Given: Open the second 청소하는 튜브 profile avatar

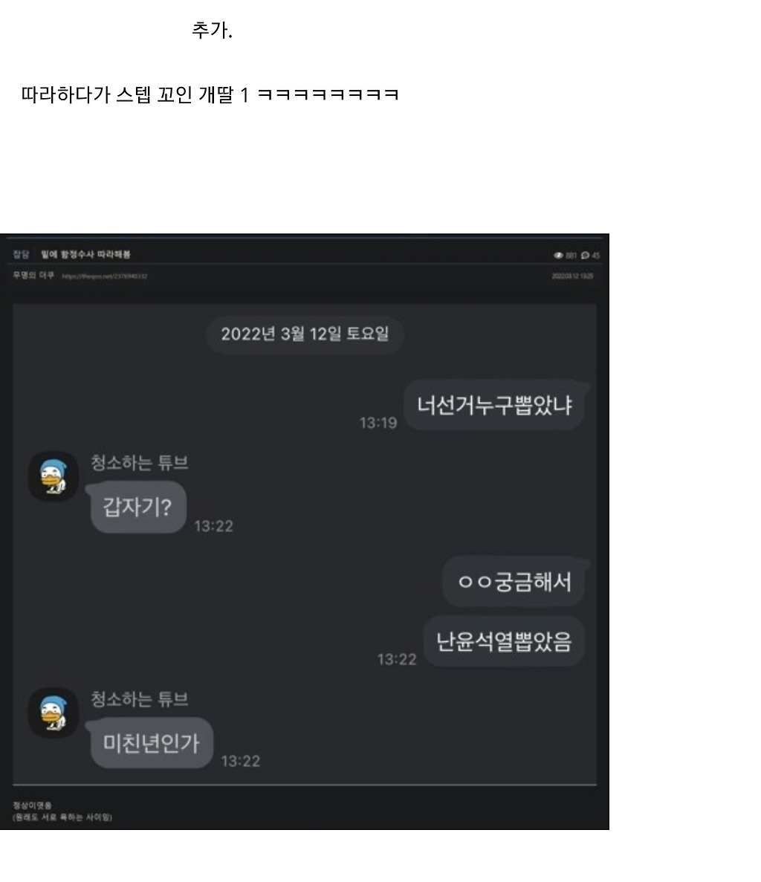Looking at the screenshot, I should 54,713.
